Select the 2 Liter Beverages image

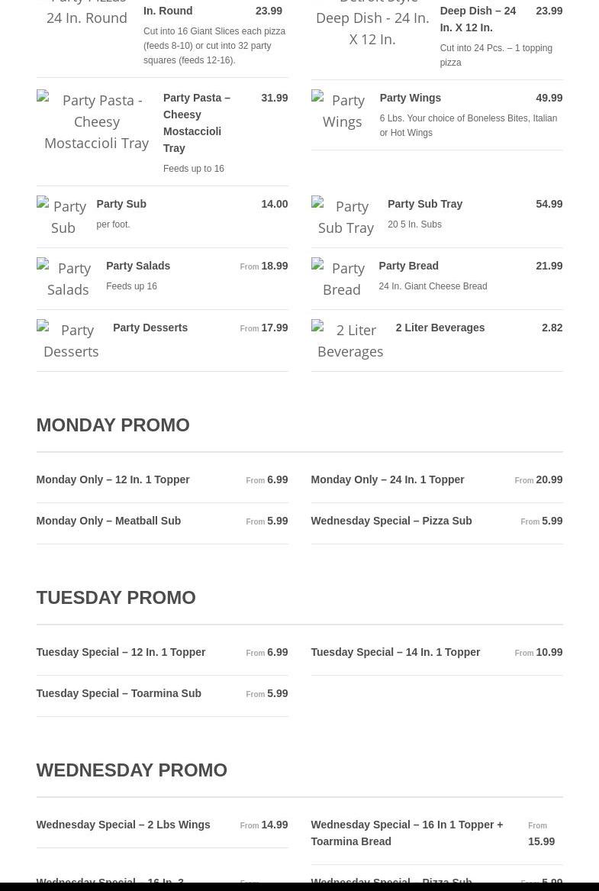click(349, 341)
